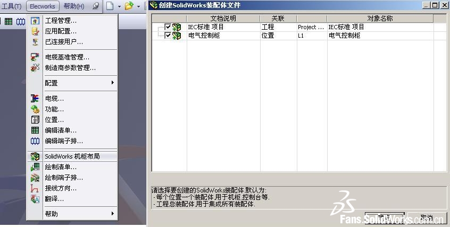Click the 取消 button
Screen dimensions: 450x227
click(x=427, y=218)
